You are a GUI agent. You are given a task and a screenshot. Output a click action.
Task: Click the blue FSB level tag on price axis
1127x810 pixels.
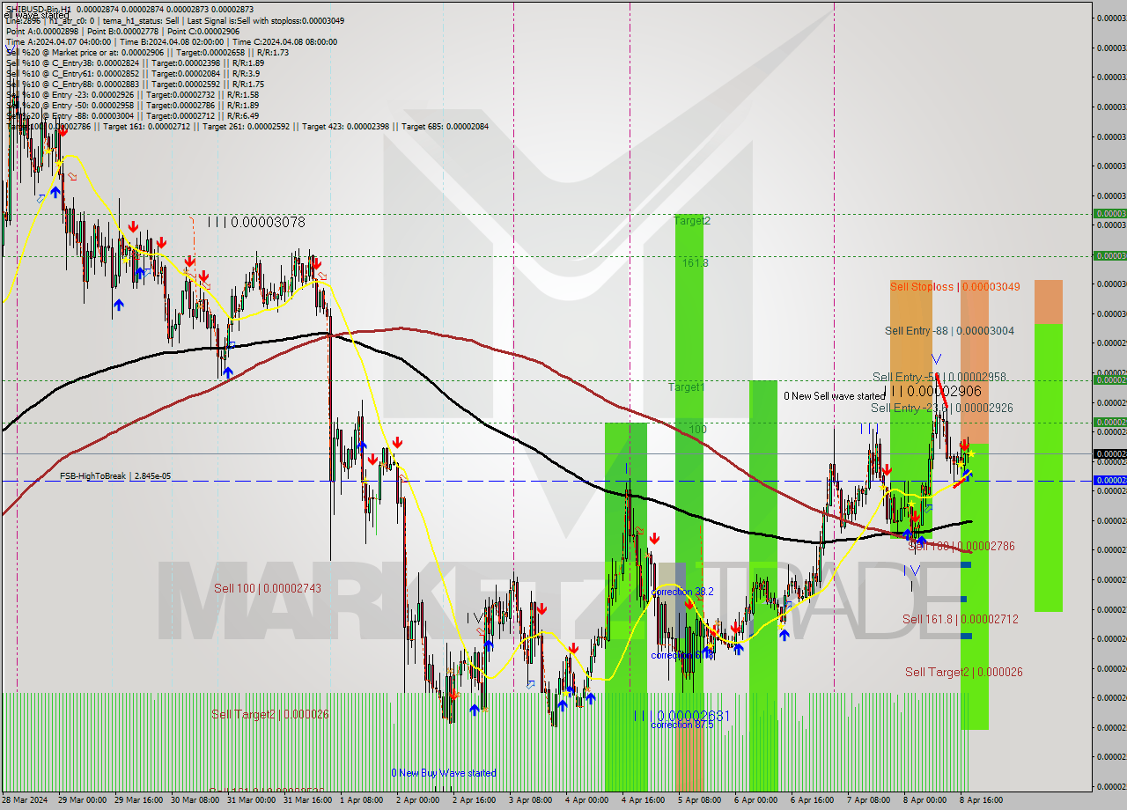pyautogui.click(x=1109, y=481)
